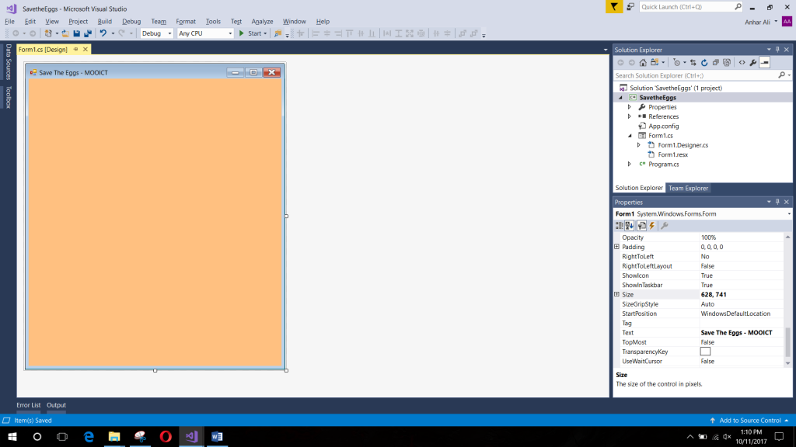Viewport: 796px width, 447px height.
Task: Open the Format menu
Action: coord(187,21)
